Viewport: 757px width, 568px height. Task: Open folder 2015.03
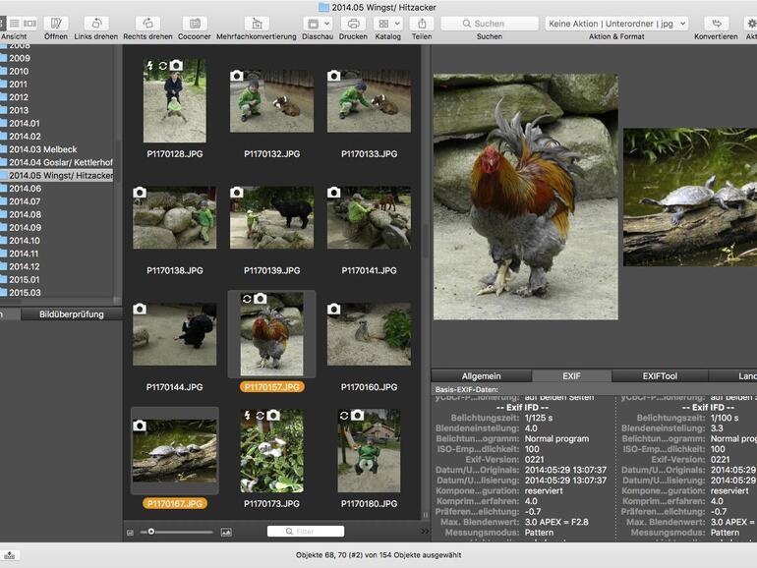(x=25, y=293)
